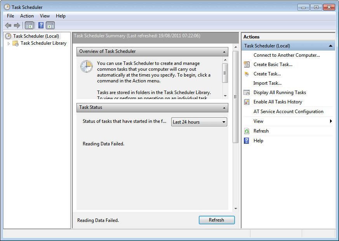The image size is (339, 241).
Task: Click Help in the Actions pane
Action: [258, 141]
